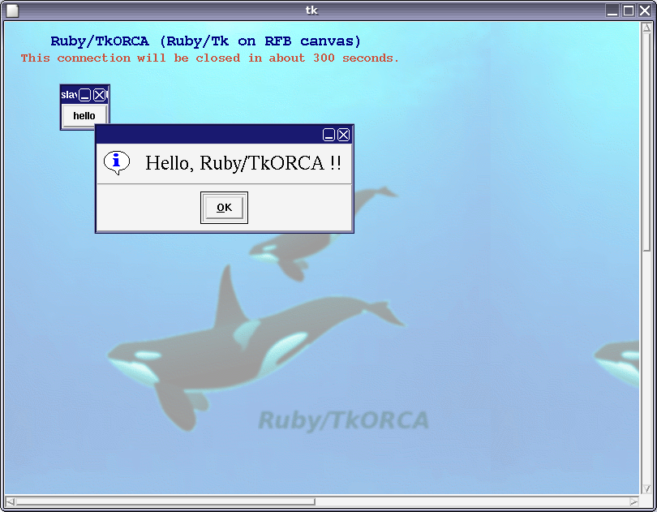Minimize the slave window
The image size is (657, 512).
click(x=86, y=94)
